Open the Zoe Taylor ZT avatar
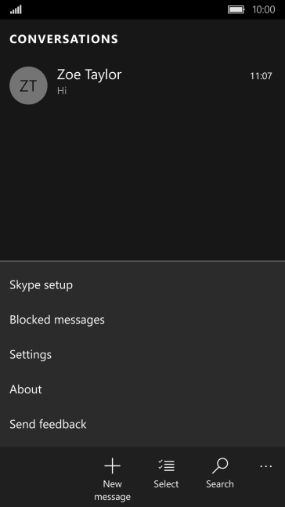 pyautogui.click(x=28, y=85)
